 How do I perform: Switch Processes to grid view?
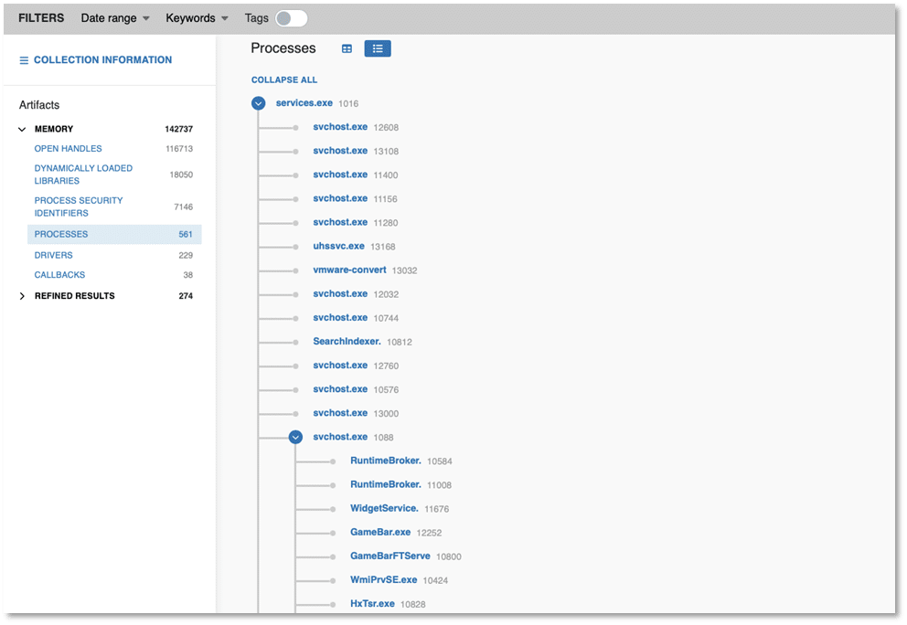(347, 49)
